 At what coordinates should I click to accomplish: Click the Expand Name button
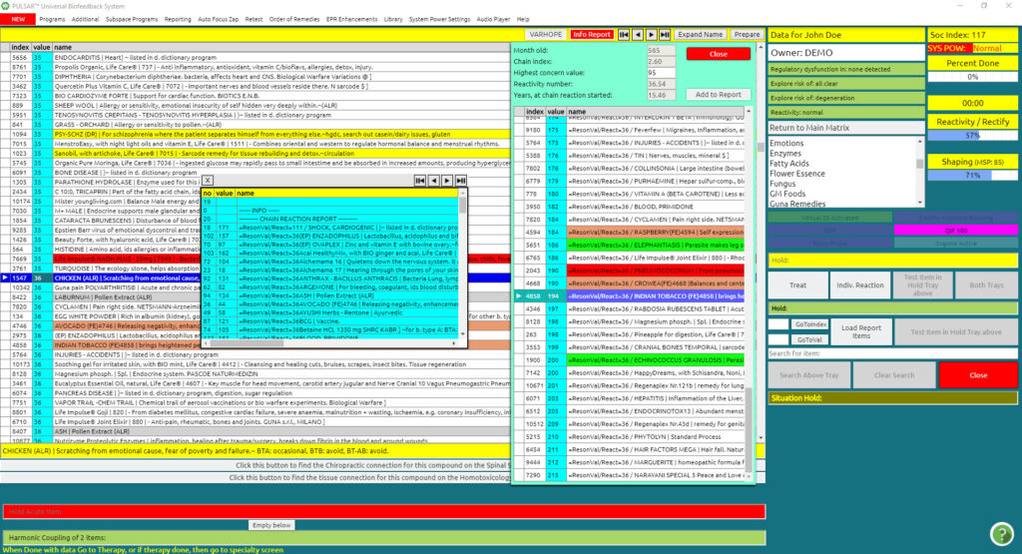coord(700,34)
